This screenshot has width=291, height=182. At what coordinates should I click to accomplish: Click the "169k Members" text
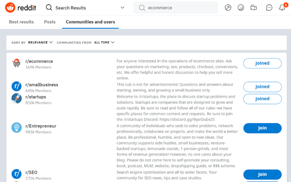point(39,67)
